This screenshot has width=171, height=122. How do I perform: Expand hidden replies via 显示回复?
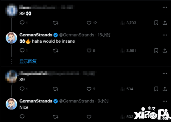pyautogui.click(x=28, y=61)
